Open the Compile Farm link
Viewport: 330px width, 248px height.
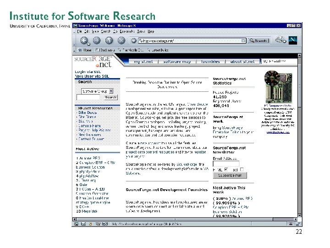pos(89,126)
